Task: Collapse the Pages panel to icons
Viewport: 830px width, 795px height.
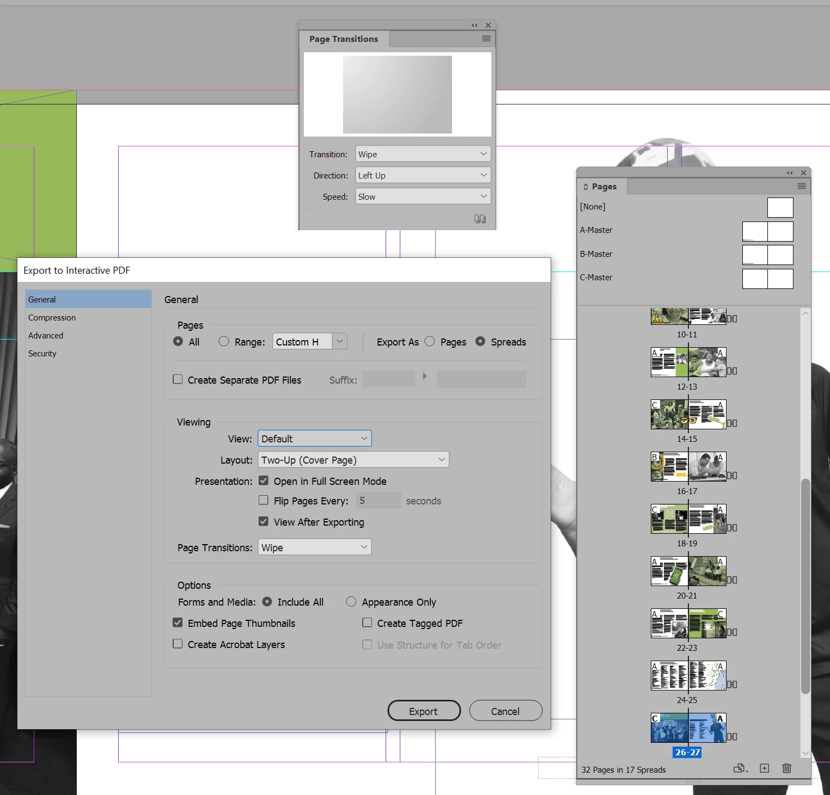Action: coord(790,172)
